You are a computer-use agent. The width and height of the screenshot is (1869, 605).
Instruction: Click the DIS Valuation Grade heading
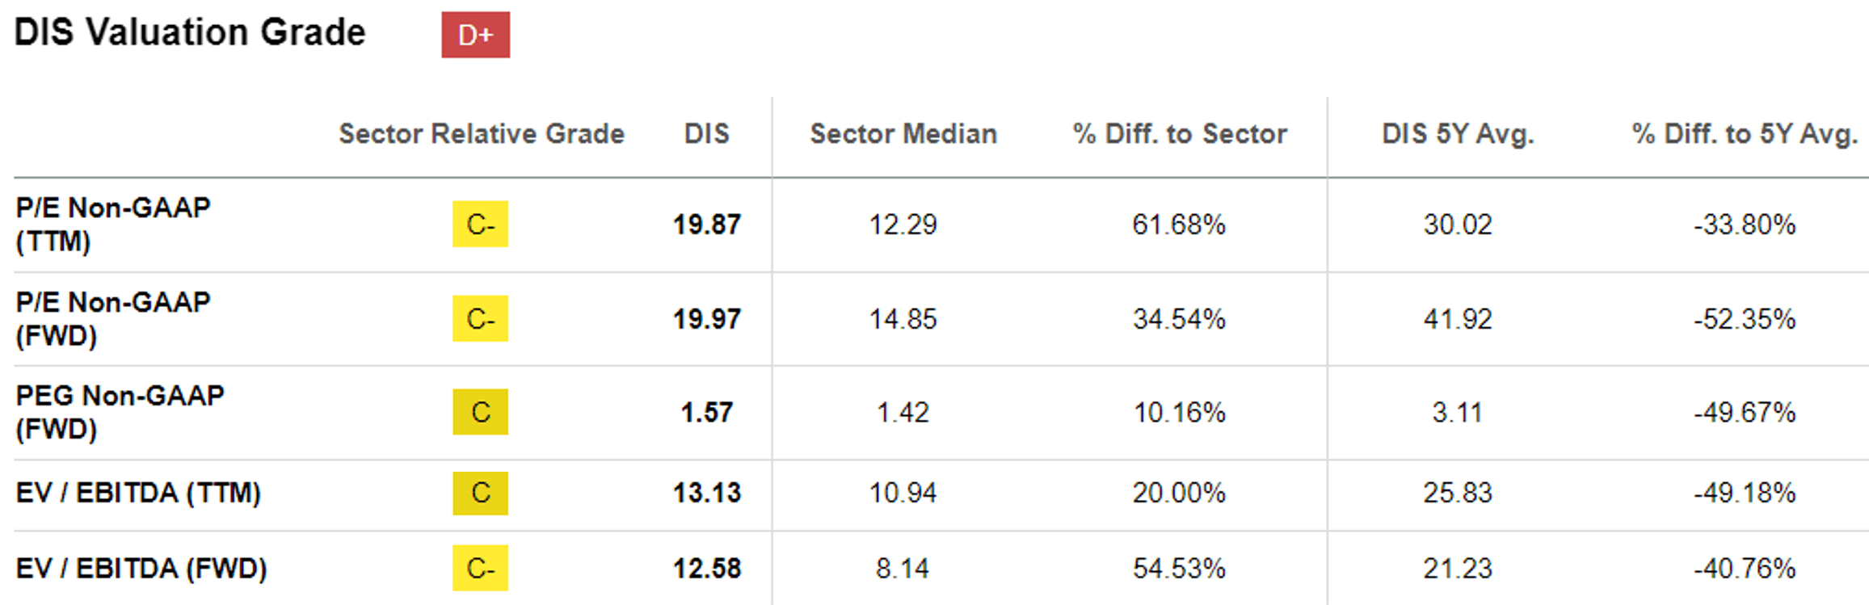(x=190, y=32)
